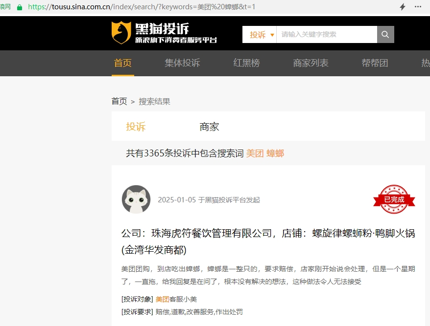430x326 pixels.
Task: Open 帮帮团 navigation item
Action: tap(375, 63)
